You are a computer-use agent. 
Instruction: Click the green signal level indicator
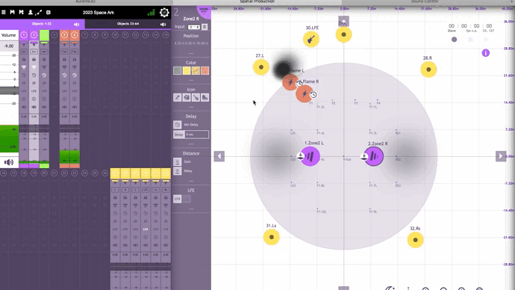click(152, 13)
